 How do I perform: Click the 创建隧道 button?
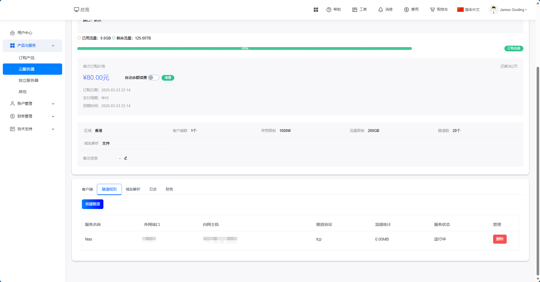[93, 204]
